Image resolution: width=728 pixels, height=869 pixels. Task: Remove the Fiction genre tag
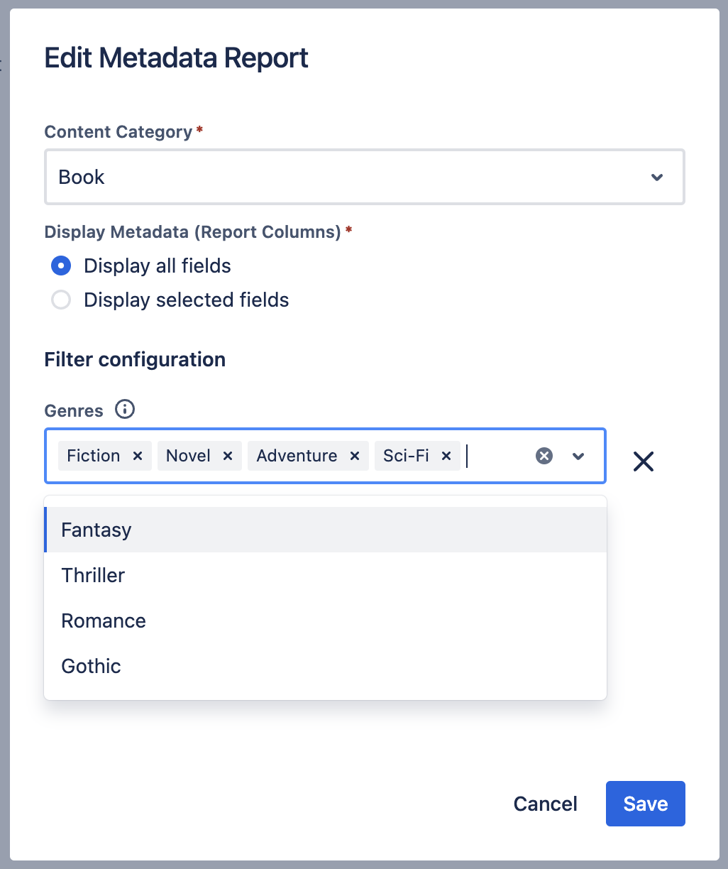tap(138, 456)
